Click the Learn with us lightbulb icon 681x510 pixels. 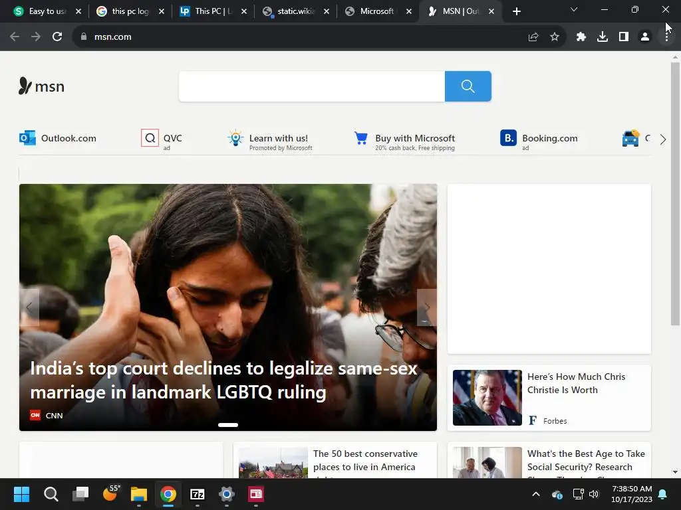[x=235, y=138]
